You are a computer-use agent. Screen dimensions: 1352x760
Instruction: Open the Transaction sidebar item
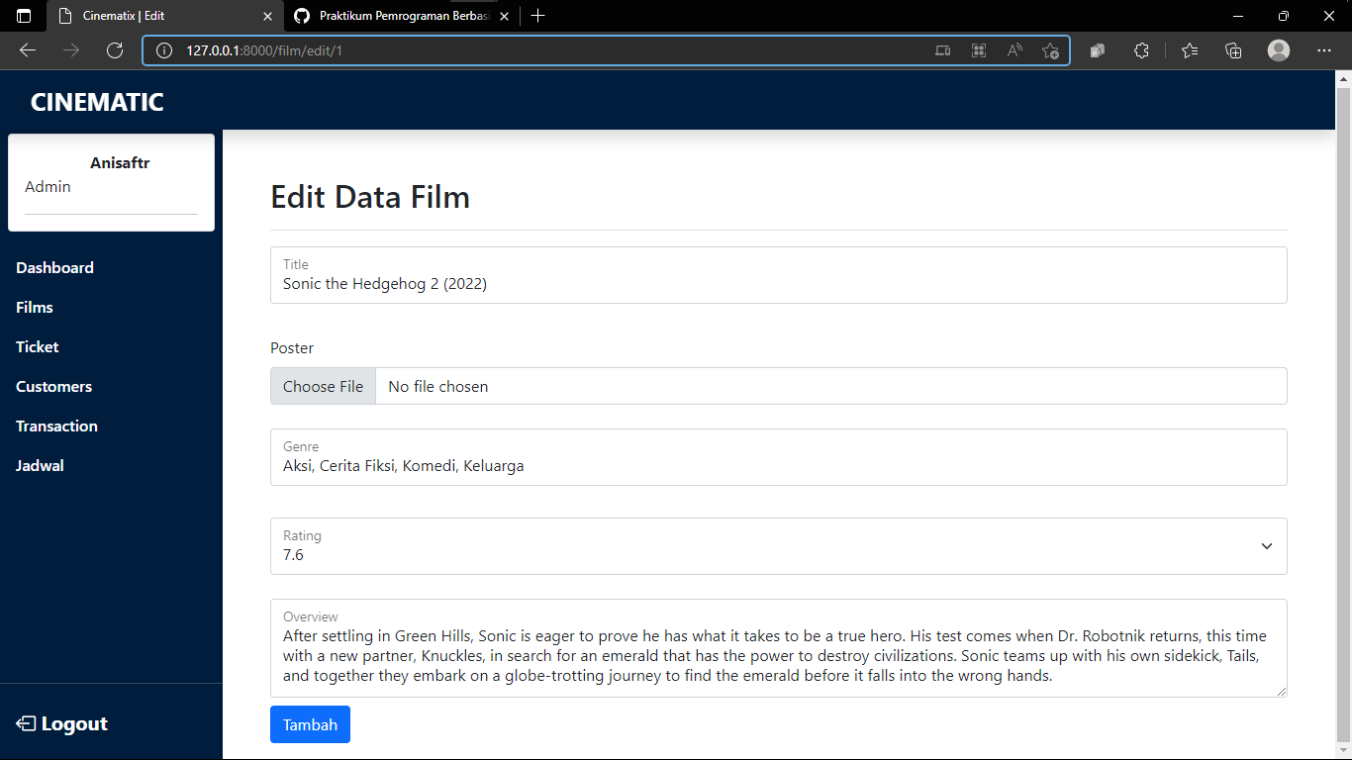(x=56, y=426)
